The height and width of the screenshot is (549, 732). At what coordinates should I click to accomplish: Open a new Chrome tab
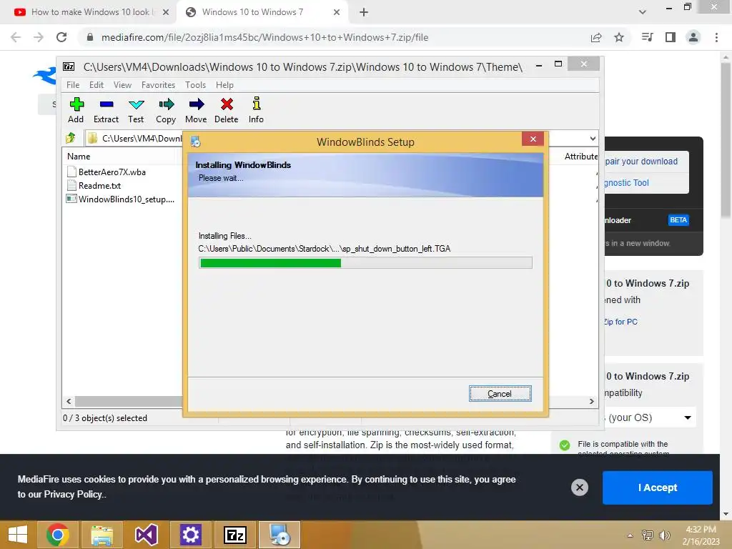[x=364, y=12]
